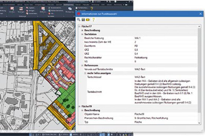Click the small red square icon in the ribbon
The width and height of the screenshot is (205, 136).
click(49, 13)
